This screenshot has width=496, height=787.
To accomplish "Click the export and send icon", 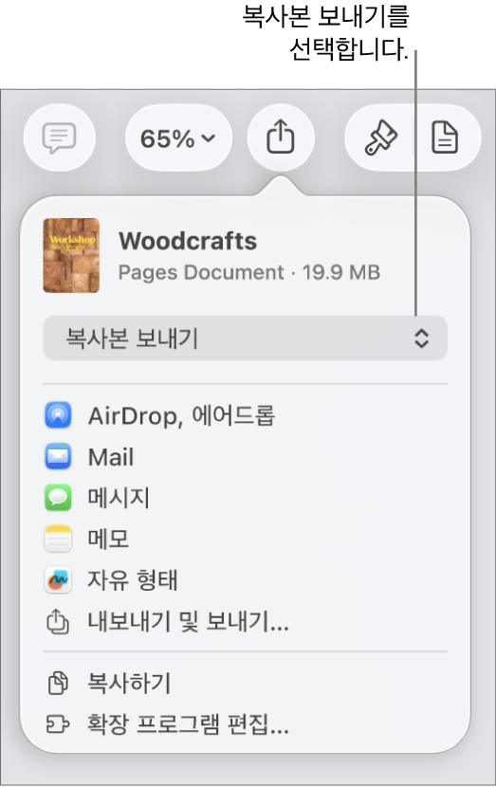I will (58, 621).
